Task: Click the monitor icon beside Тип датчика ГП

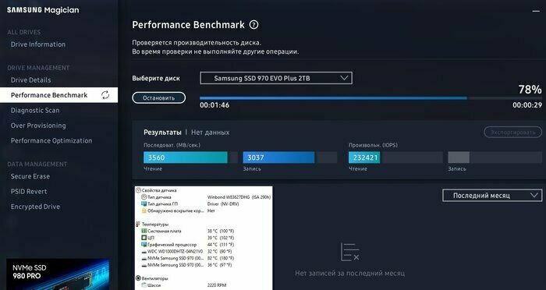Action: click(144, 204)
